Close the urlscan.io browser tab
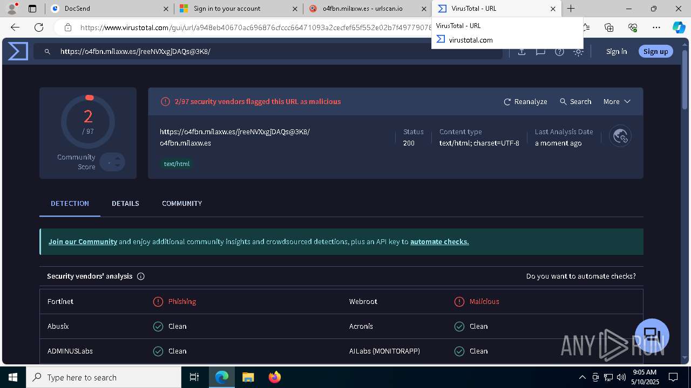The height and width of the screenshot is (388, 691). (x=423, y=9)
